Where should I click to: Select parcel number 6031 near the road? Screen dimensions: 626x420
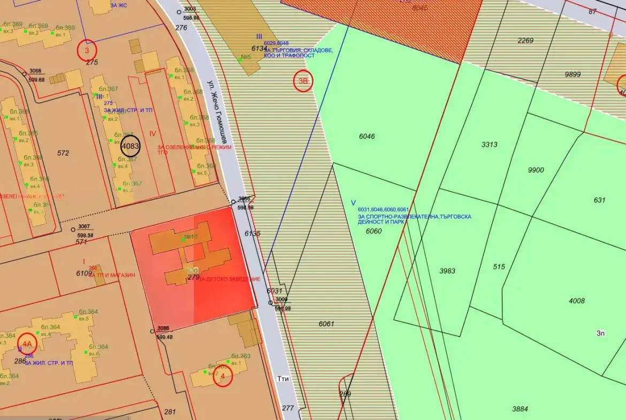coord(274,291)
